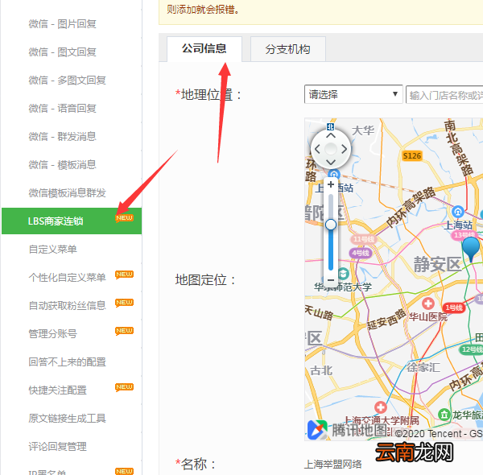Click the 延安西路 road label on map
Viewport: 483px width, 475px height.
(x=386, y=320)
